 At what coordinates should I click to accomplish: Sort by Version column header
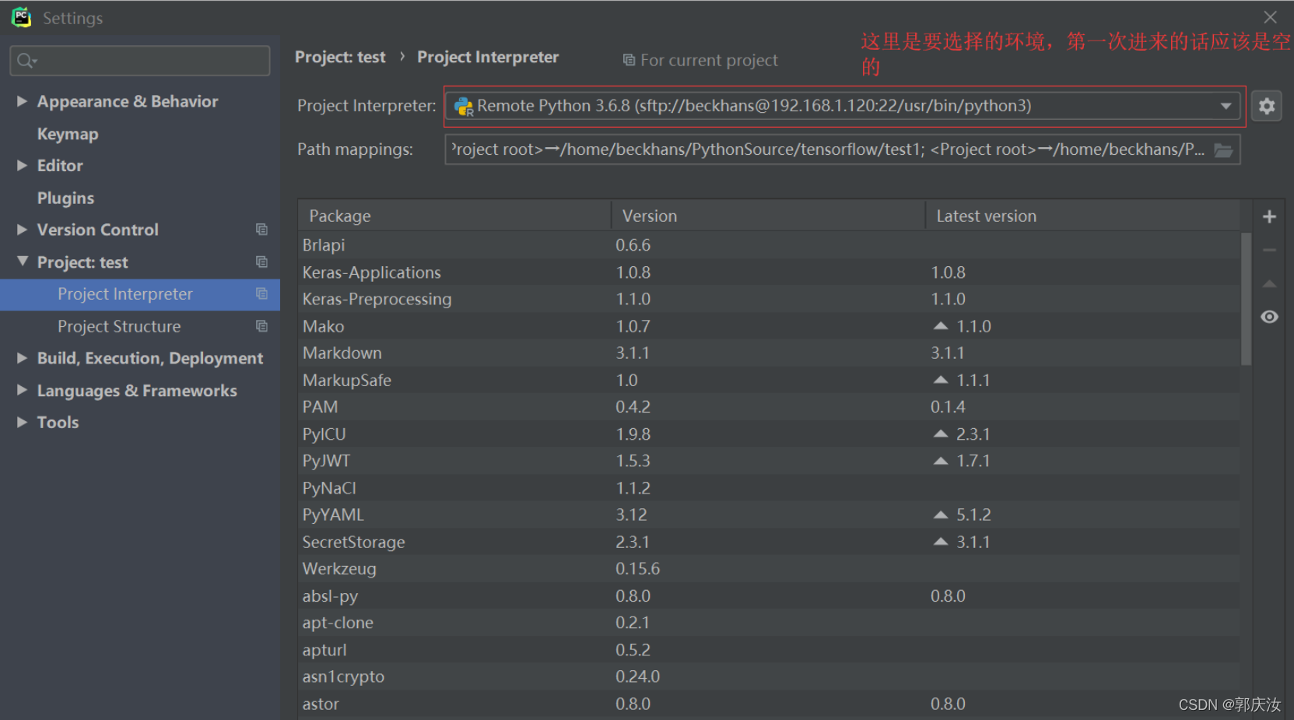tap(768, 216)
